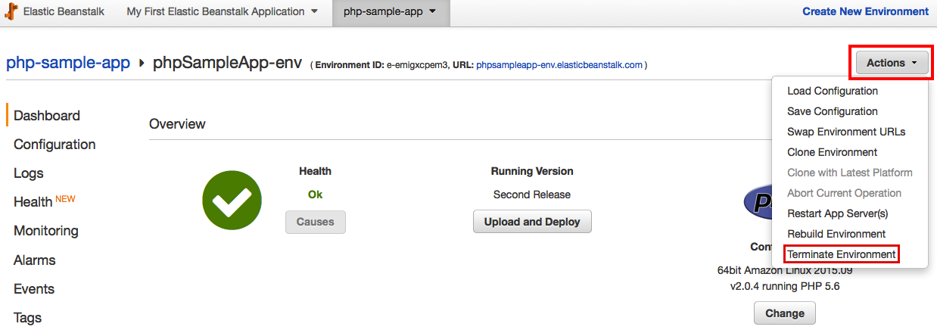Viewport: 937px width, 333px height.
Task: Open Events in the sidebar
Action: coord(34,288)
